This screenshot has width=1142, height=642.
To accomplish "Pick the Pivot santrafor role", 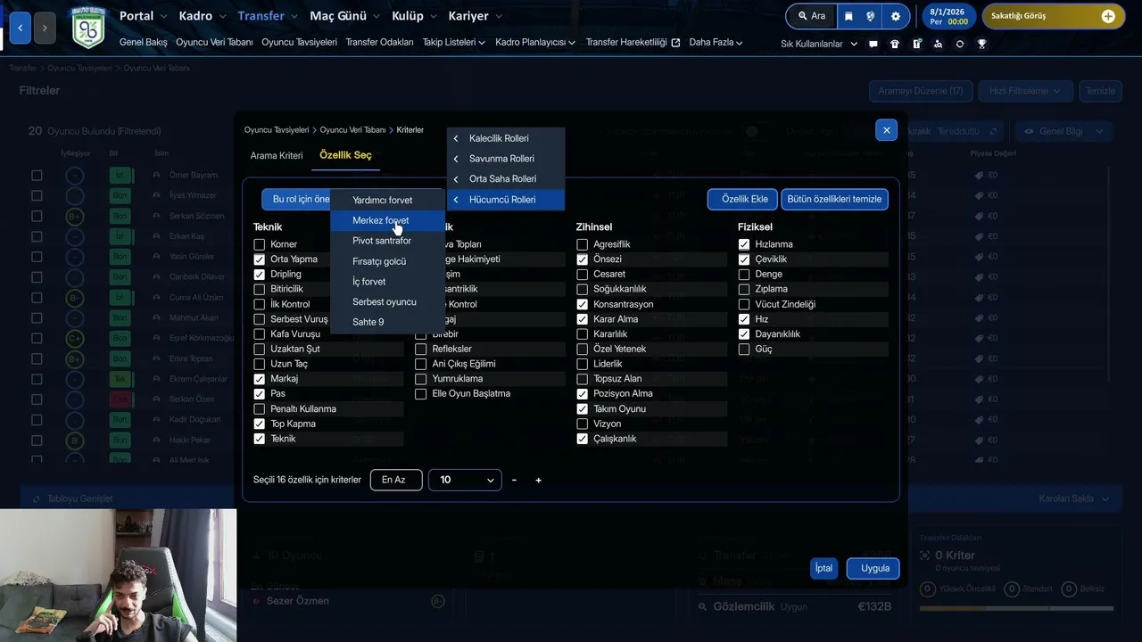I will (x=387, y=241).
